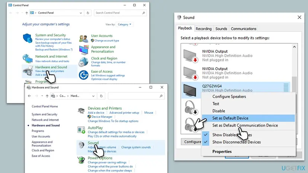Open Let Windows suggest settings link

click(108, 75)
